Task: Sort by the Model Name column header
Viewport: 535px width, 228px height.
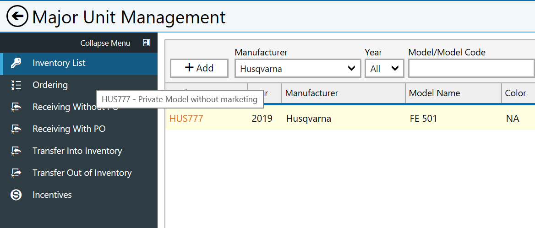Action: (x=453, y=93)
